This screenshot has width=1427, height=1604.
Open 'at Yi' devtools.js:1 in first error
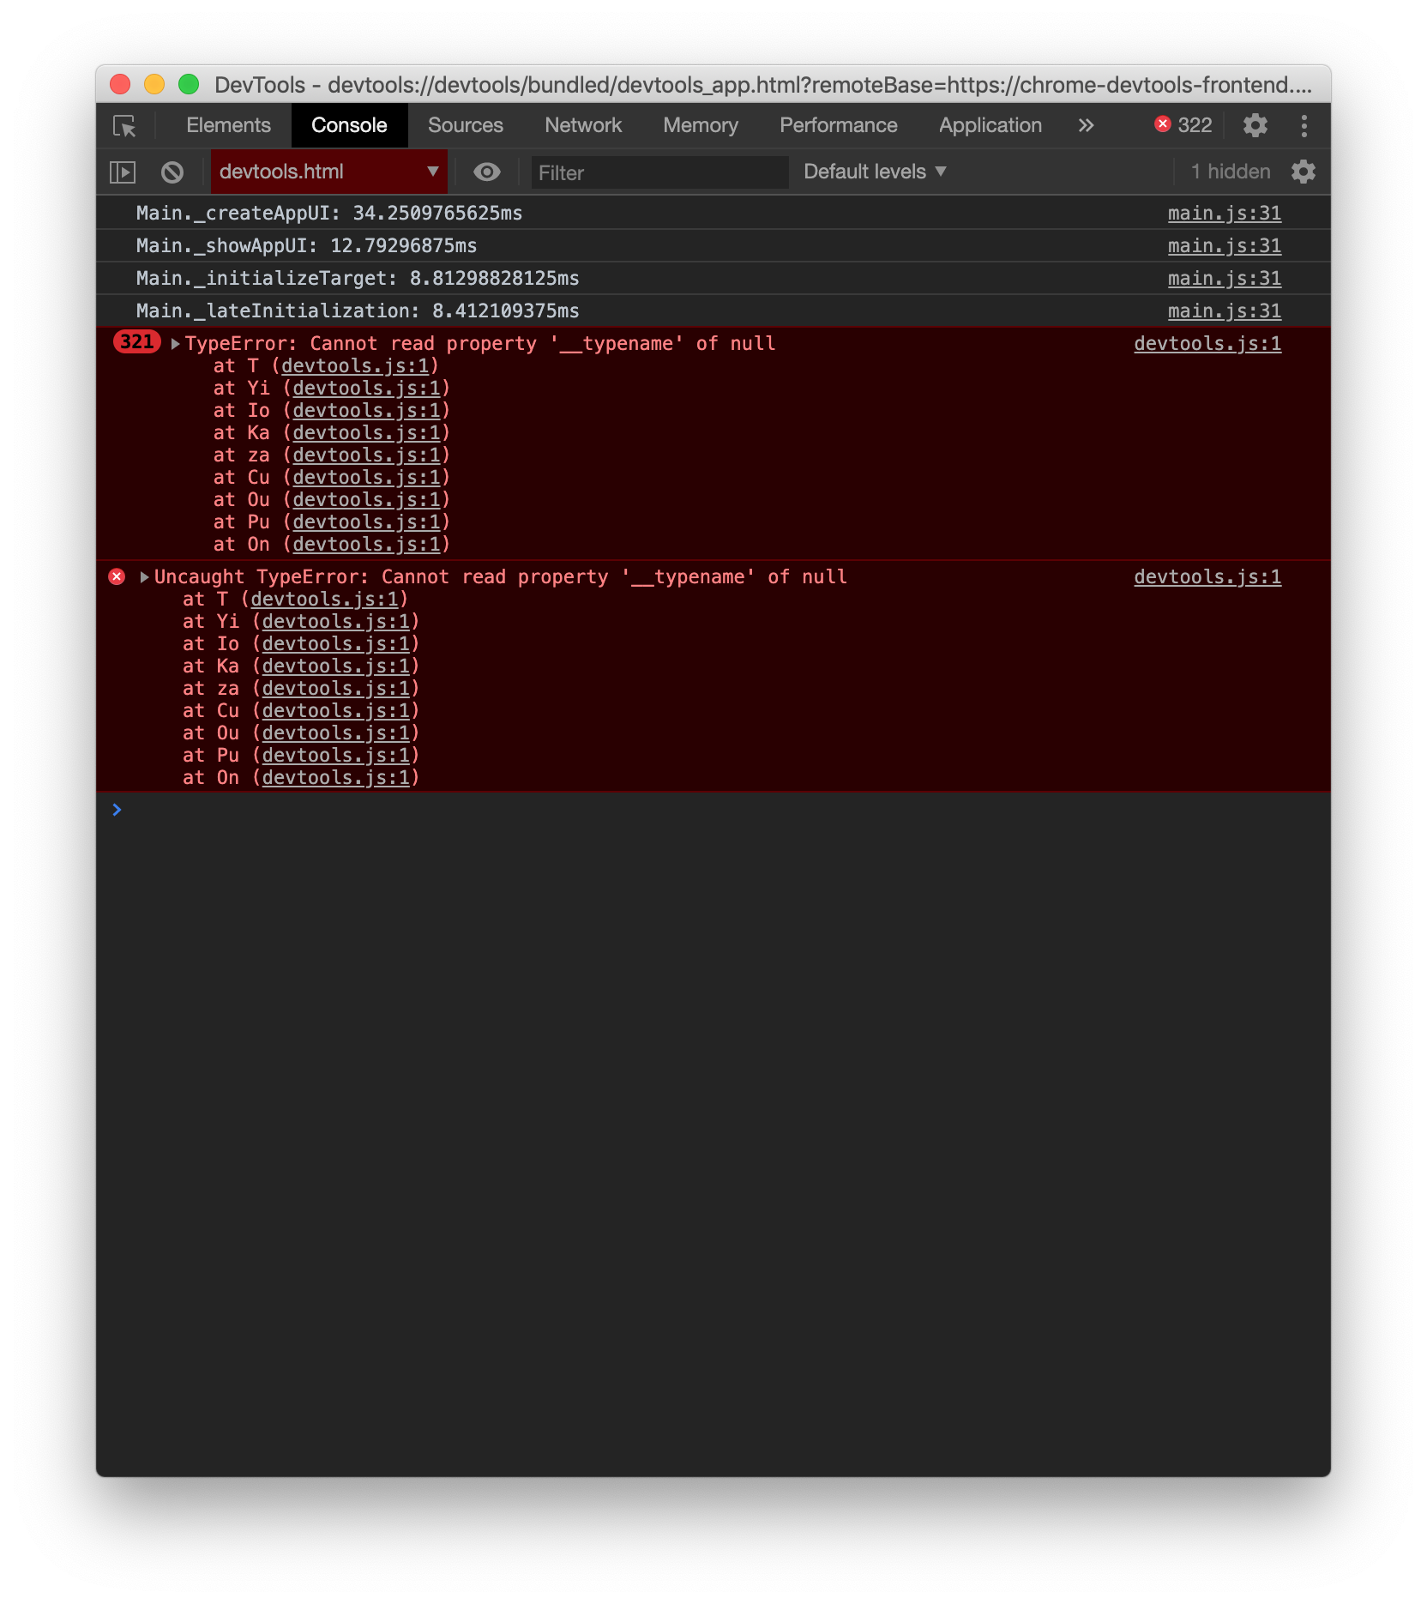[366, 389]
